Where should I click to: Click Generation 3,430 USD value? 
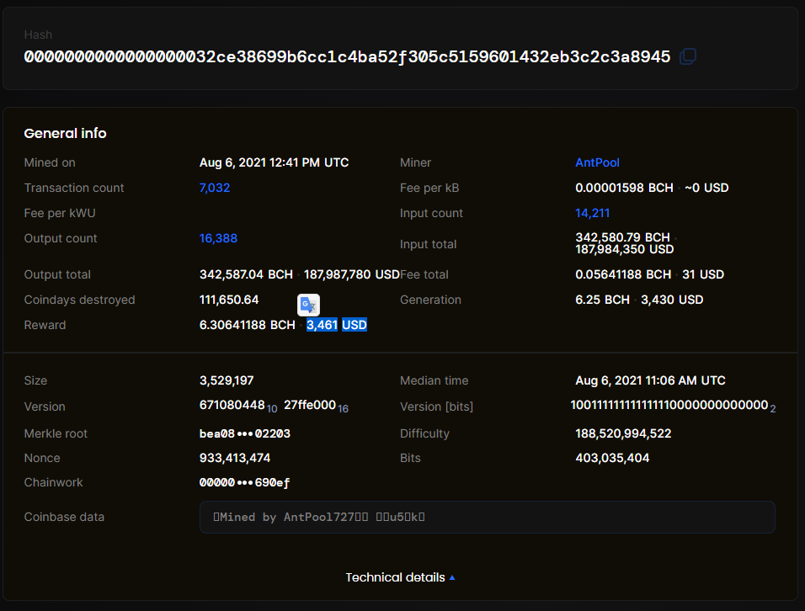[672, 300]
